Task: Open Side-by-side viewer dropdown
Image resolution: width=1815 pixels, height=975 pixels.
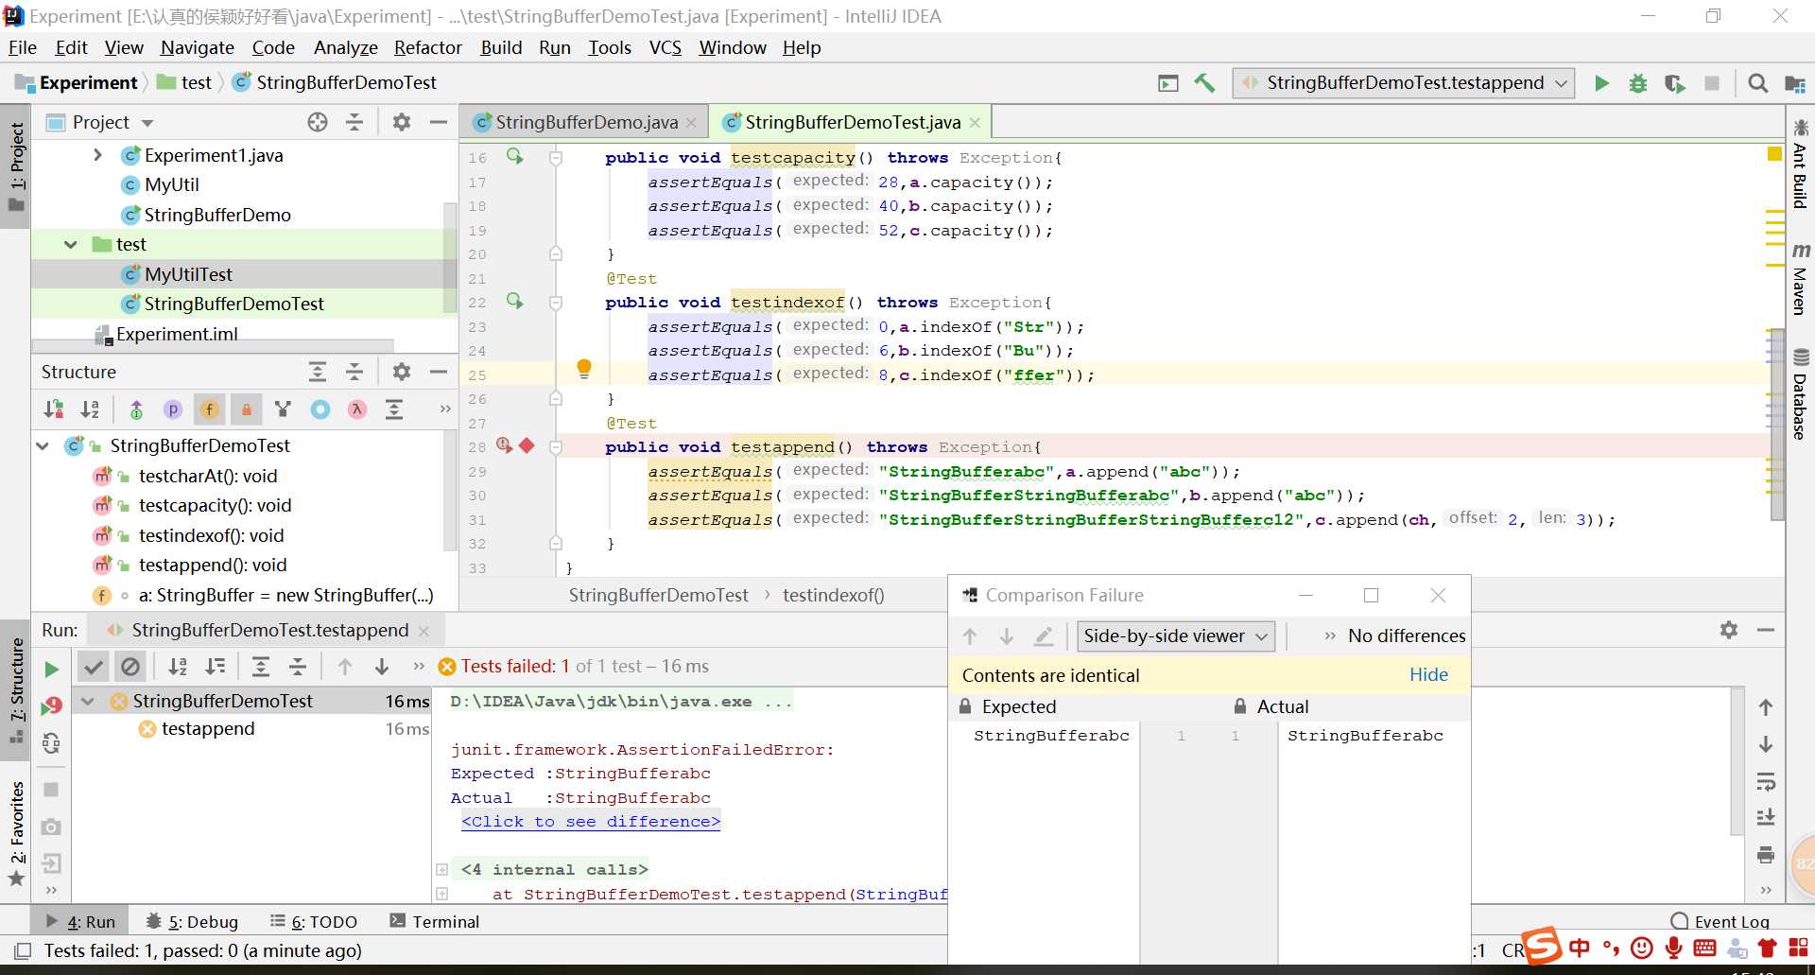Action: [1176, 636]
